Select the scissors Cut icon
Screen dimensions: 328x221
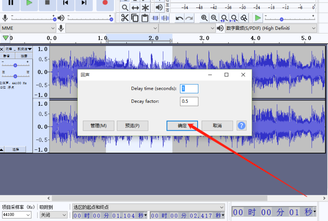click(x=125, y=18)
